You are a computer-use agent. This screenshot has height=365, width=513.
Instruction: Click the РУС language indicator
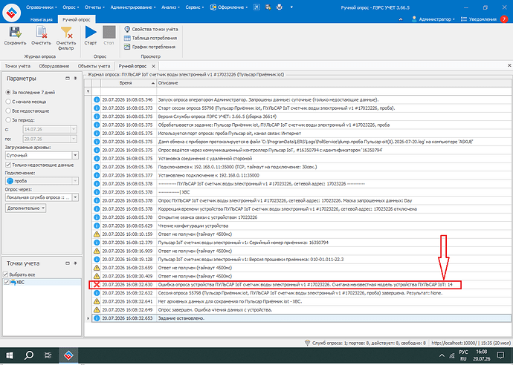[x=463, y=352]
